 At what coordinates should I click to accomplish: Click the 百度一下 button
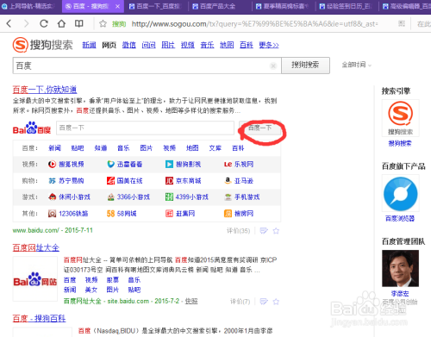pos(259,128)
